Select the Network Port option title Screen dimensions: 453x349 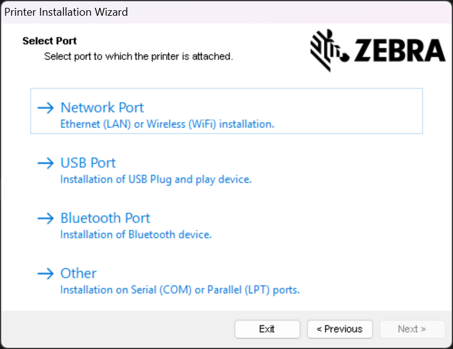click(102, 107)
